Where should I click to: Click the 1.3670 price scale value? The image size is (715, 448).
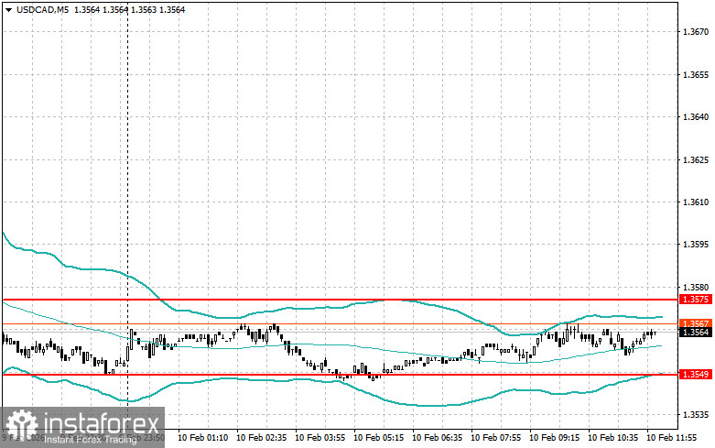pos(696,31)
